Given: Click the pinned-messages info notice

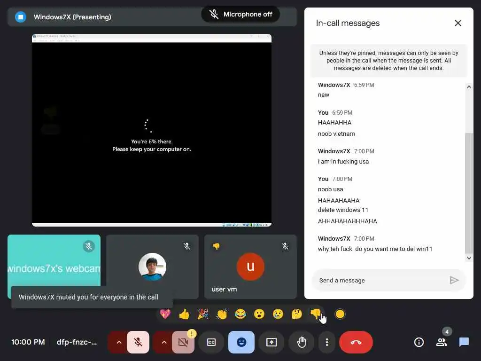Looking at the screenshot, I should 388,61.
